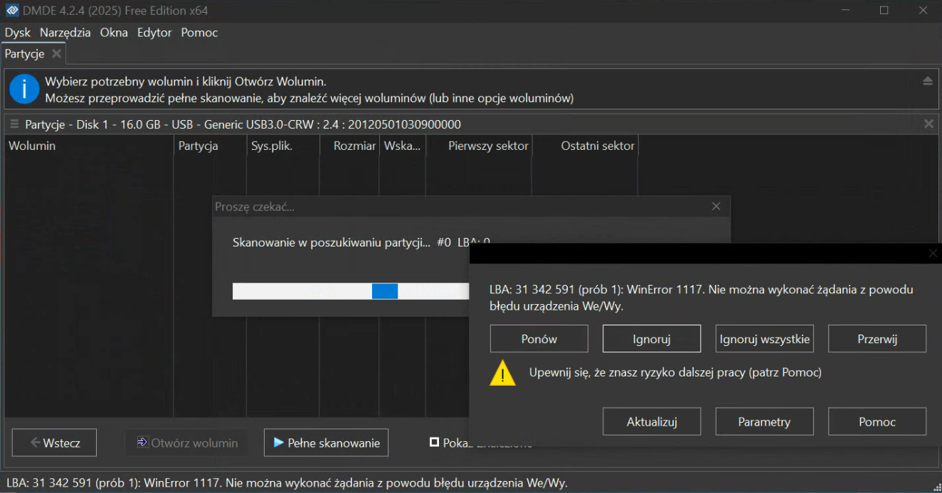This screenshot has width=942, height=493.
Task: Click the Wolumin column header
Action: (x=90, y=146)
